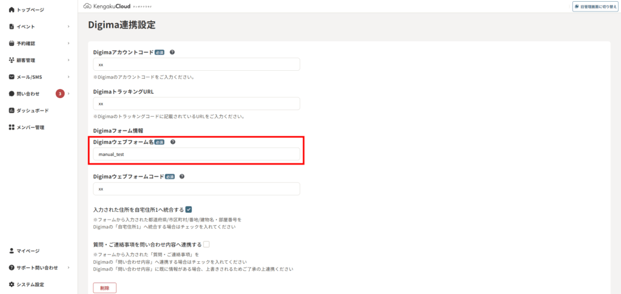This screenshot has width=621, height=294.
Task: Expand the サポート問い合わせ submenu chevron
Action: point(69,267)
